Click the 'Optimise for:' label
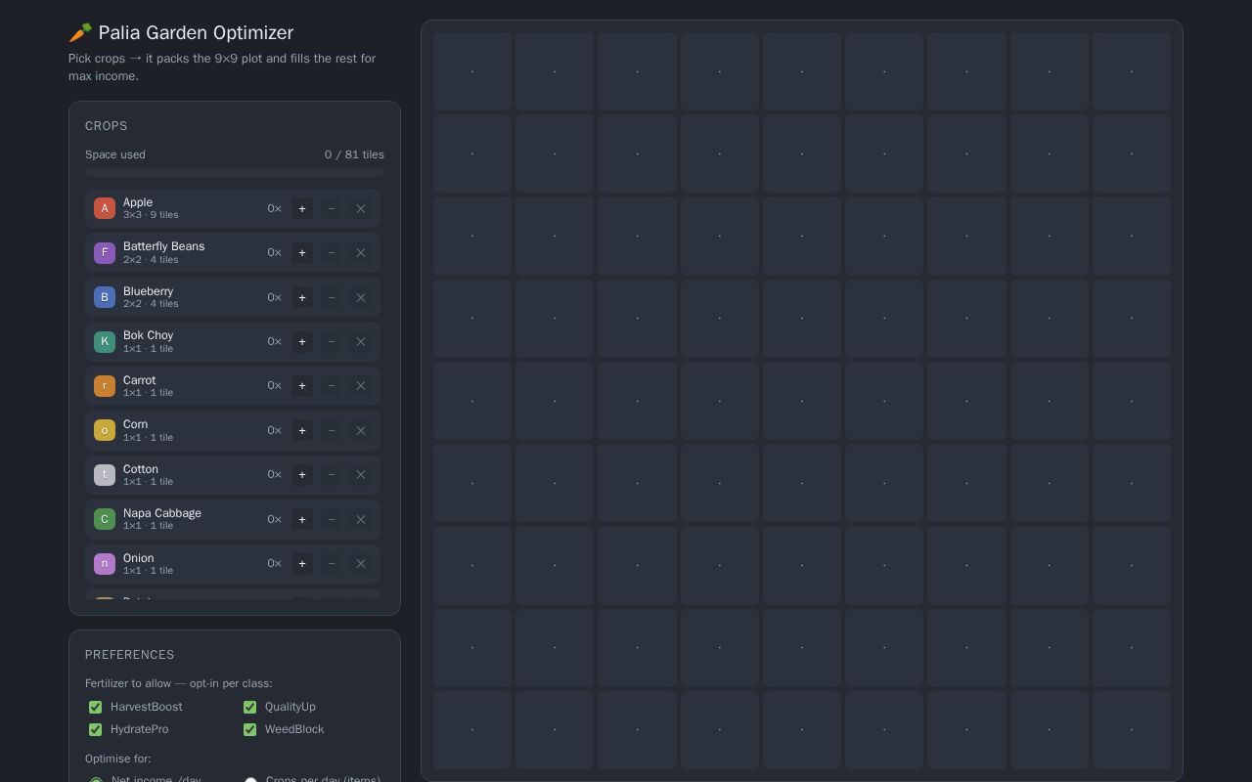1252x782 pixels. tap(118, 759)
